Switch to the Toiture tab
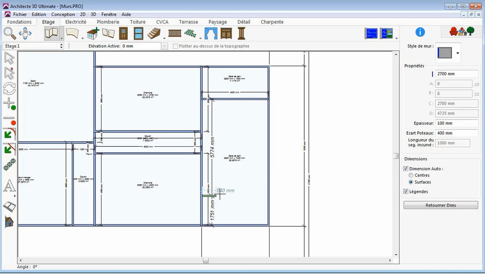Image resolution: width=485 pixels, height=274 pixels. [138, 22]
